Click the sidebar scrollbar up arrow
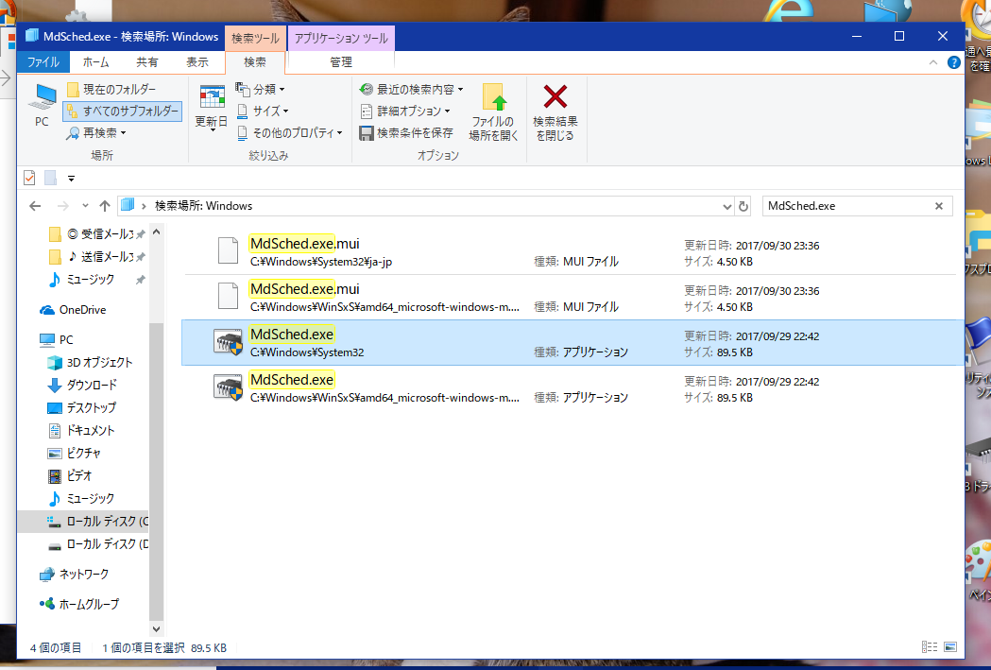991x670 pixels. 157,232
